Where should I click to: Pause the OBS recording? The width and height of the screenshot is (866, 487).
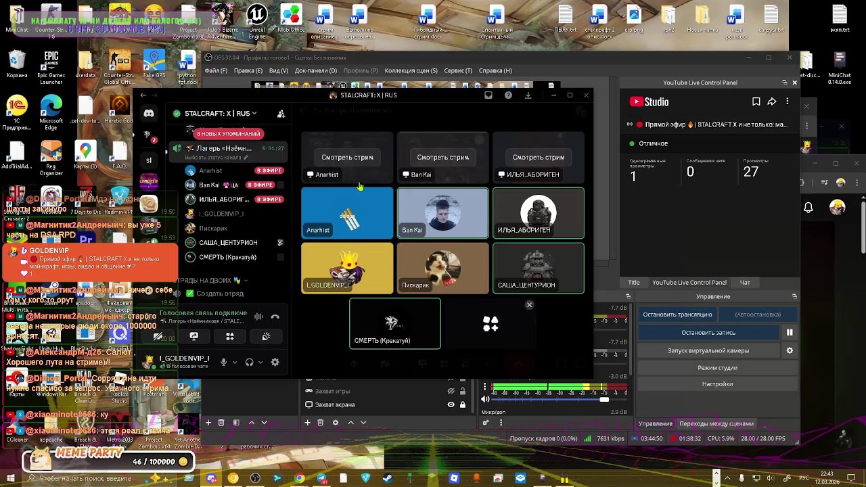(x=790, y=333)
